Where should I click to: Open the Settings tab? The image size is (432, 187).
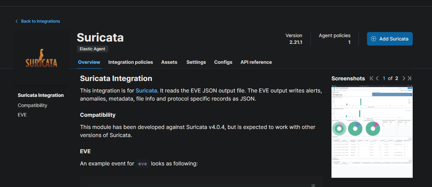pos(196,62)
